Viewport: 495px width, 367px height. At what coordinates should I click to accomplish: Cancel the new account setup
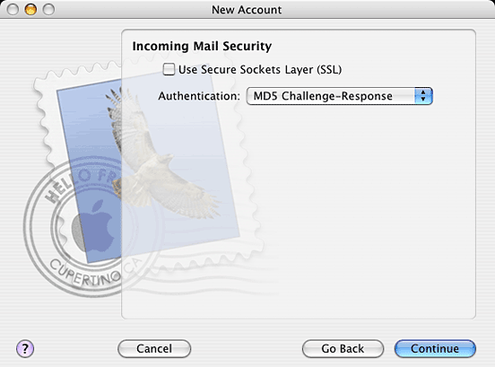point(154,349)
